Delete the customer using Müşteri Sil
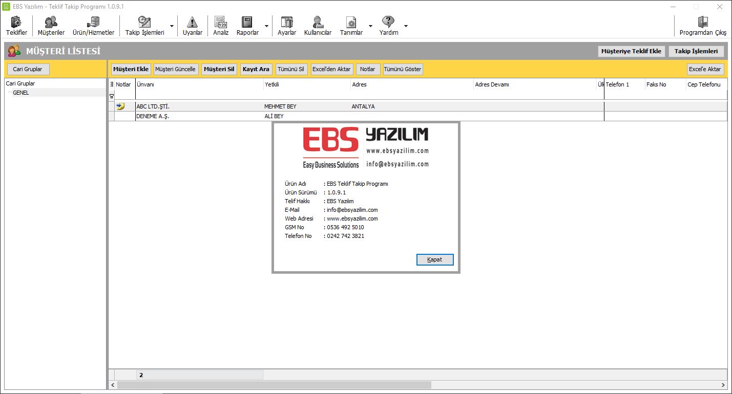This screenshot has width=732, height=394. tap(219, 69)
